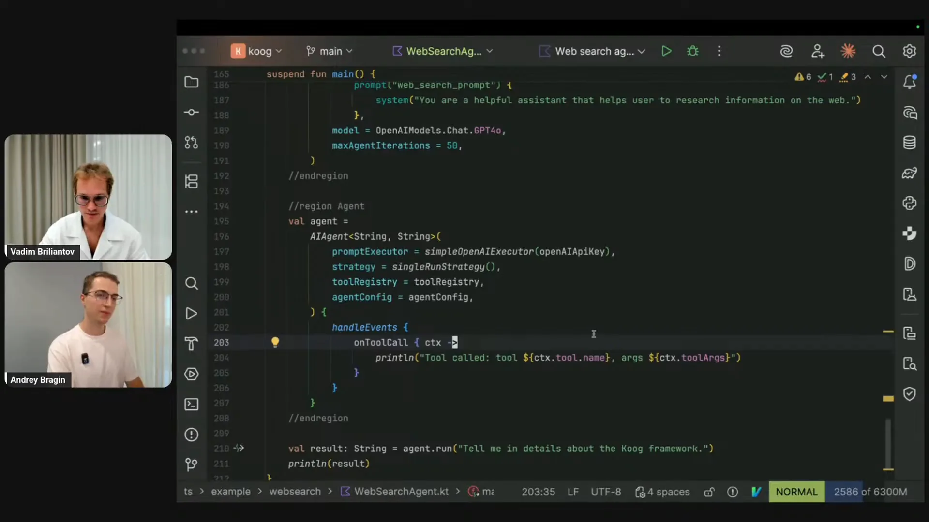929x522 pixels.
Task: Click the problems warning icon in status bar
Action: coord(733,492)
